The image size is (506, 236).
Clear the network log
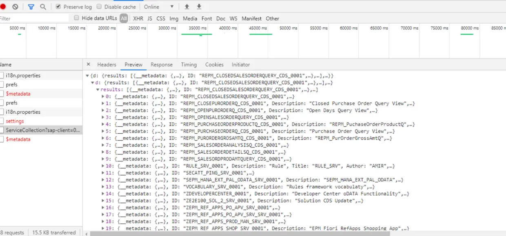click(15, 7)
